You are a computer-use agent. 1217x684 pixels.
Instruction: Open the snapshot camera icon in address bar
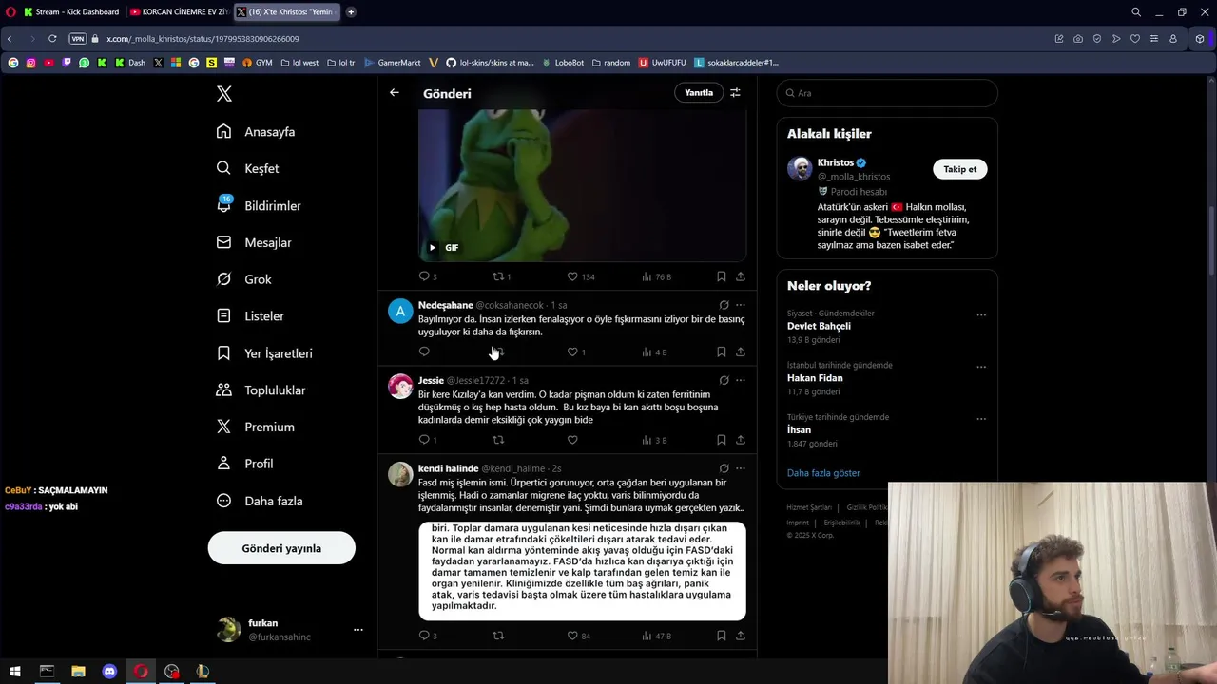point(1077,39)
